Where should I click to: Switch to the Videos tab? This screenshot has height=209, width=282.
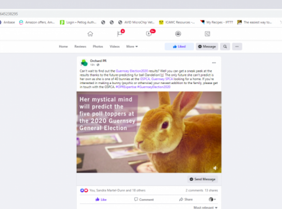pyautogui.click(x=115, y=46)
